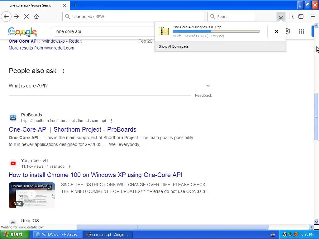Screen dimensions: 319x239
Task: Open the Library bookmarks icon
Action: tap(291, 16)
